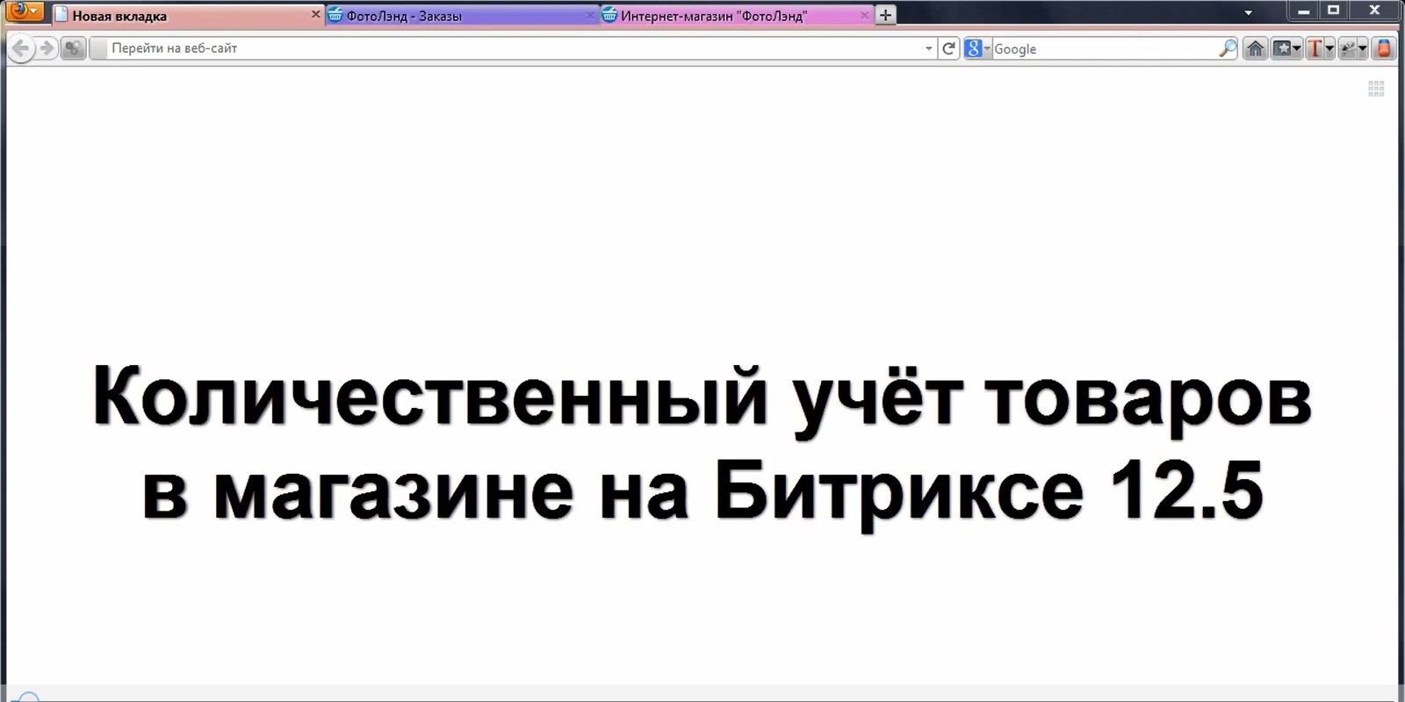Go forward to the next page
This screenshot has width=1405, height=702.
tap(47, 48)
